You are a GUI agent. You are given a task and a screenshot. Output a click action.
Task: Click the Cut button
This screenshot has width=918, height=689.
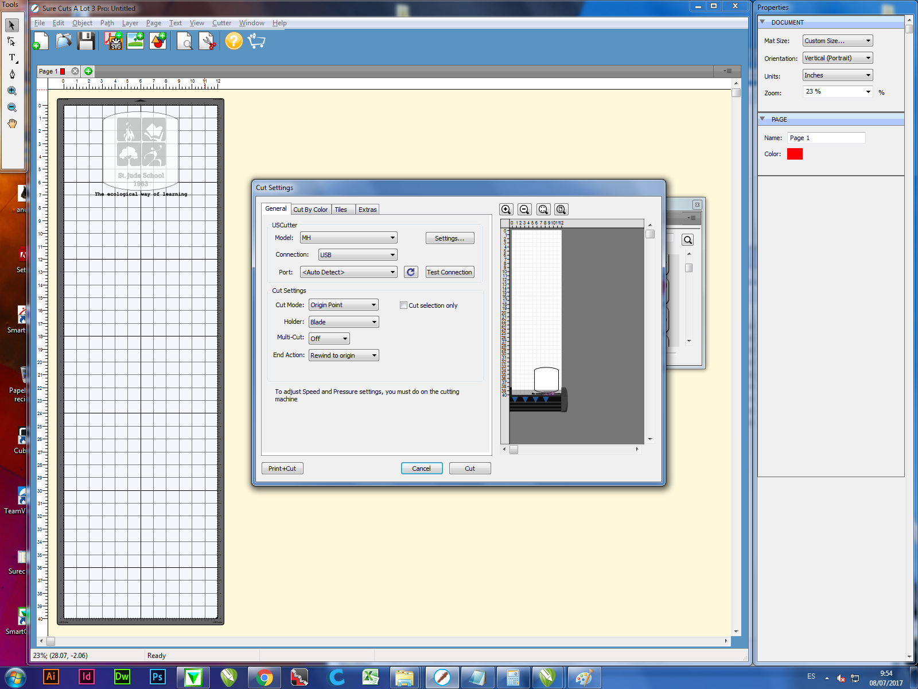click(x=470, y=469)
